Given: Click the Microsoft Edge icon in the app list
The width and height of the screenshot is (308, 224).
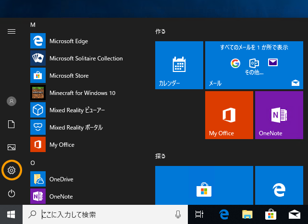Looking at the screenshot, I should click(38, 41).
